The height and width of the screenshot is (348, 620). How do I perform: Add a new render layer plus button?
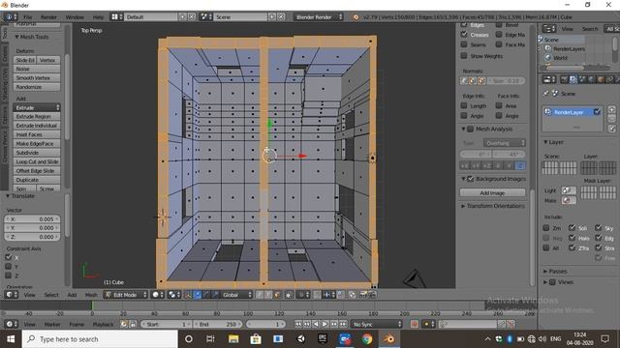click(611, 109)
